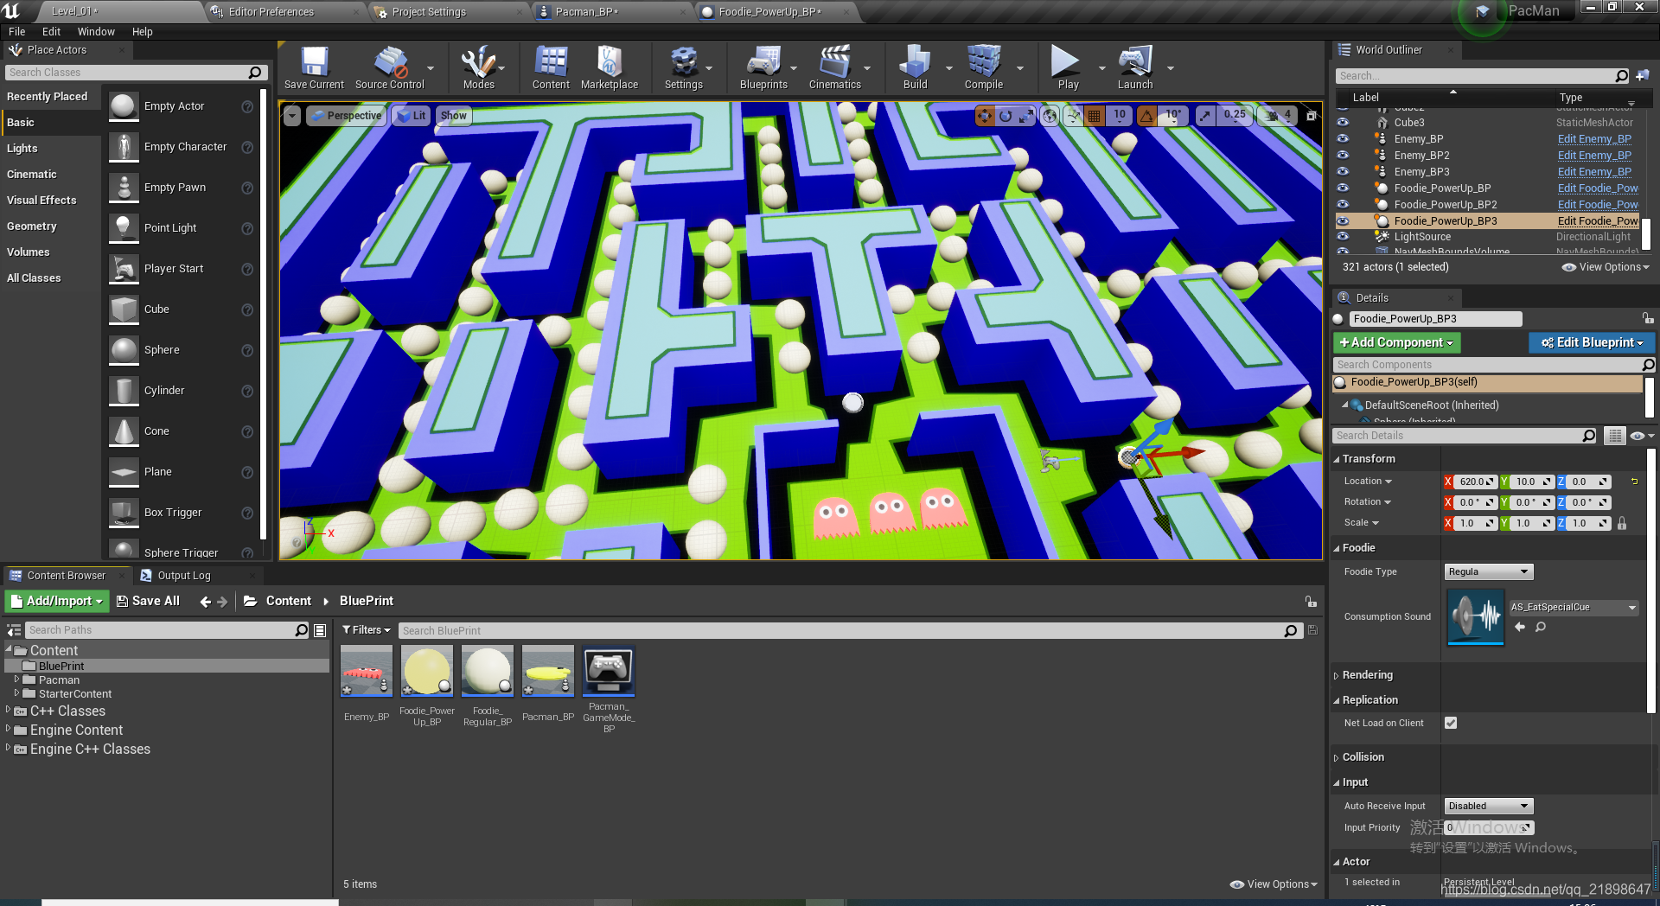
Task: Toggle sources panel icon in Content Browser
Action: (14, 630)
